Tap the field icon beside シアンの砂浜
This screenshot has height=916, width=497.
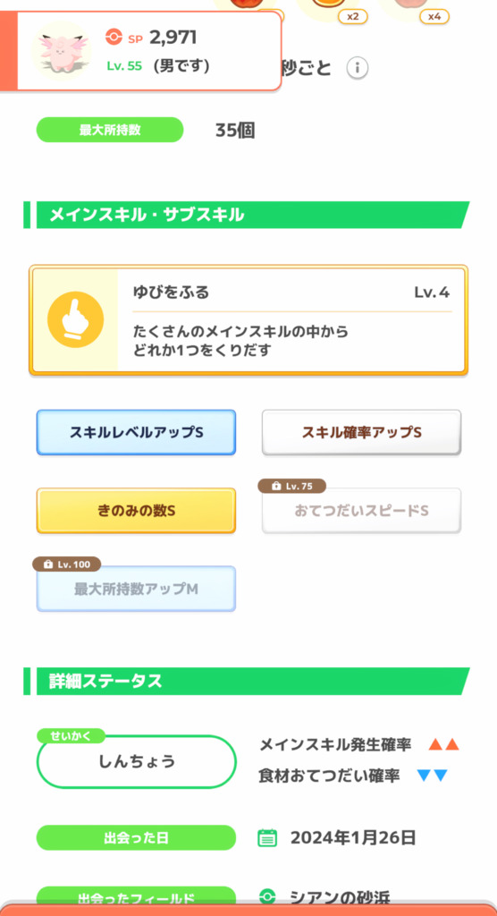tap(267, 896)
